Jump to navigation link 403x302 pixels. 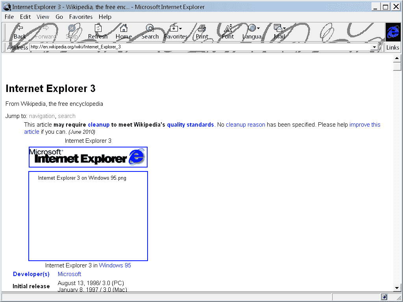pyautogui.click(x=42, y=116)
